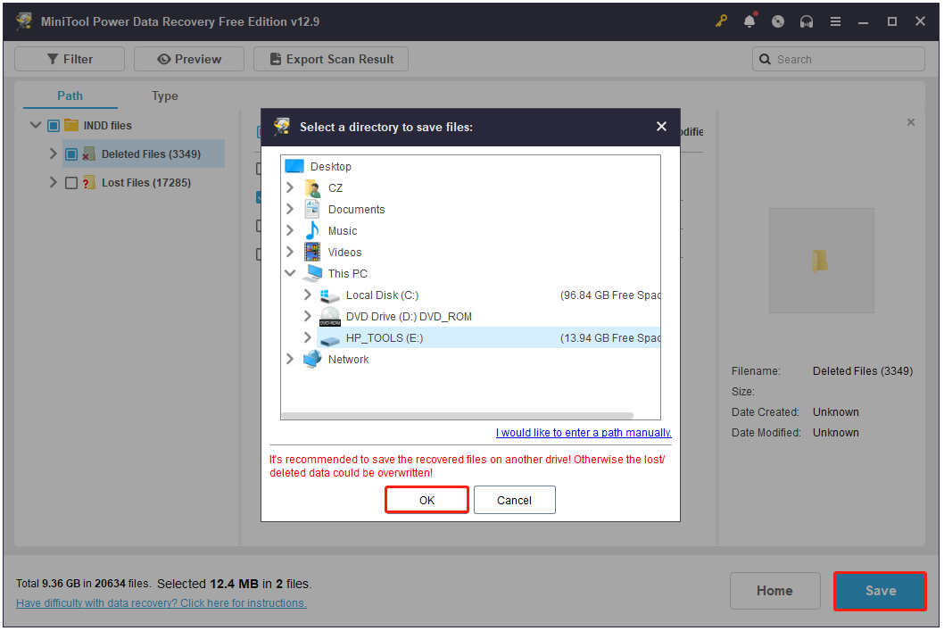This screenshot has width=944, height=631.
Task: Click the dialog's horizontal scrollbar
Action: [x=458, y=415]
